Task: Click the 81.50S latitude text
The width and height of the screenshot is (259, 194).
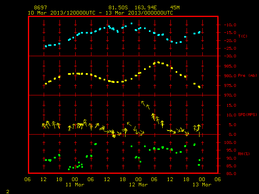Action: [118, 8]
